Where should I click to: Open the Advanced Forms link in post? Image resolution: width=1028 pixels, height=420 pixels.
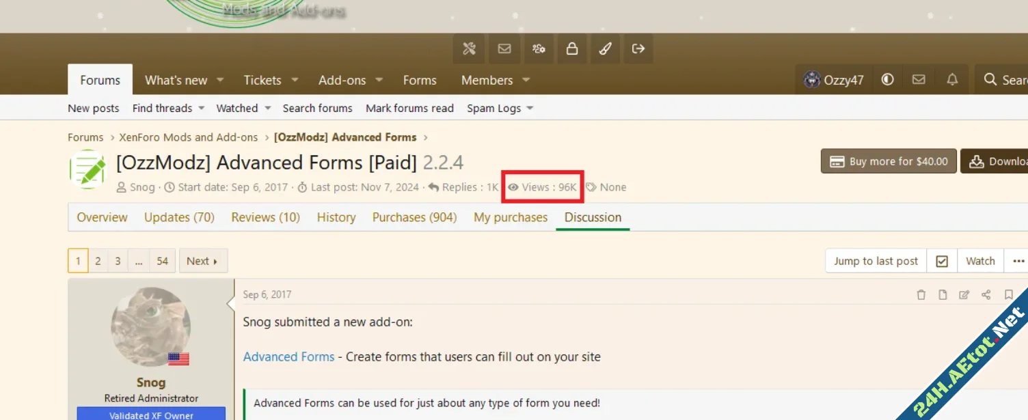coord(288,356)
